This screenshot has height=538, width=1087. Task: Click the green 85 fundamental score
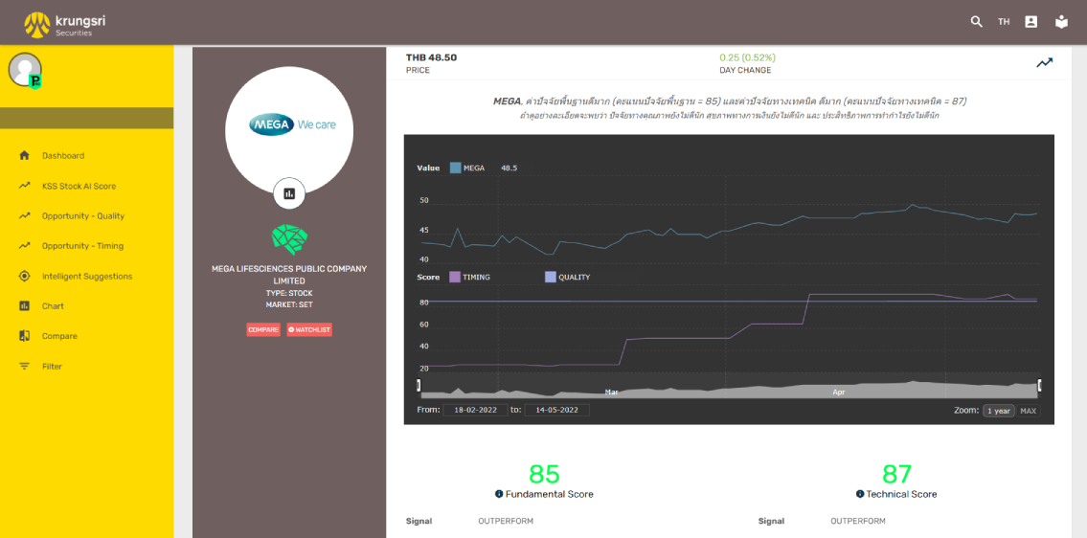pyautogui.click(x=544, y=474)
